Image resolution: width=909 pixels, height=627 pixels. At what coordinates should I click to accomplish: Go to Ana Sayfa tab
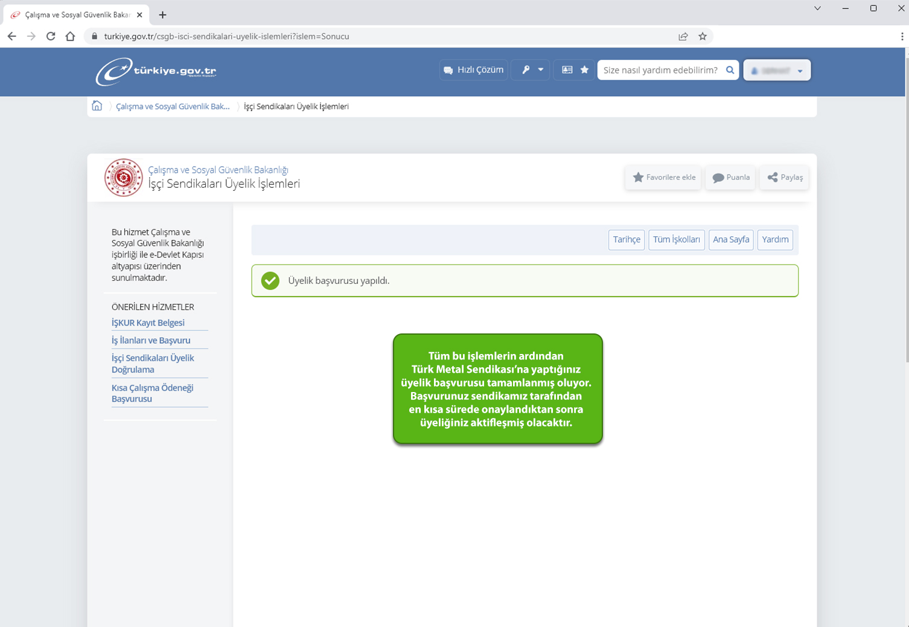tap(731, 240)
